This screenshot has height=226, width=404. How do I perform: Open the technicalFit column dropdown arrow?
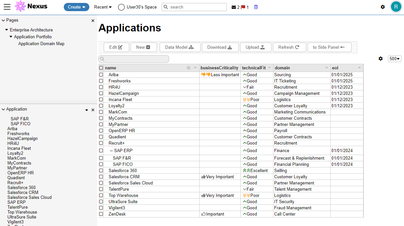pyautogui.click(x=270, y=68)
